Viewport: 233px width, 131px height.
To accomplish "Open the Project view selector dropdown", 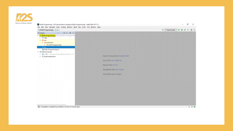I will coord(58,33).
